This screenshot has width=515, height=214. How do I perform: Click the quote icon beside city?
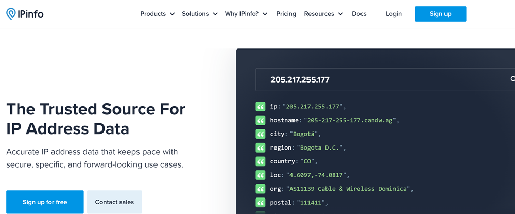(261, 134)
